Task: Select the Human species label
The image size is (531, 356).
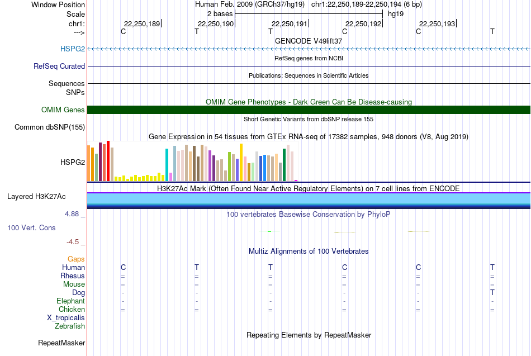Action: 73,267
